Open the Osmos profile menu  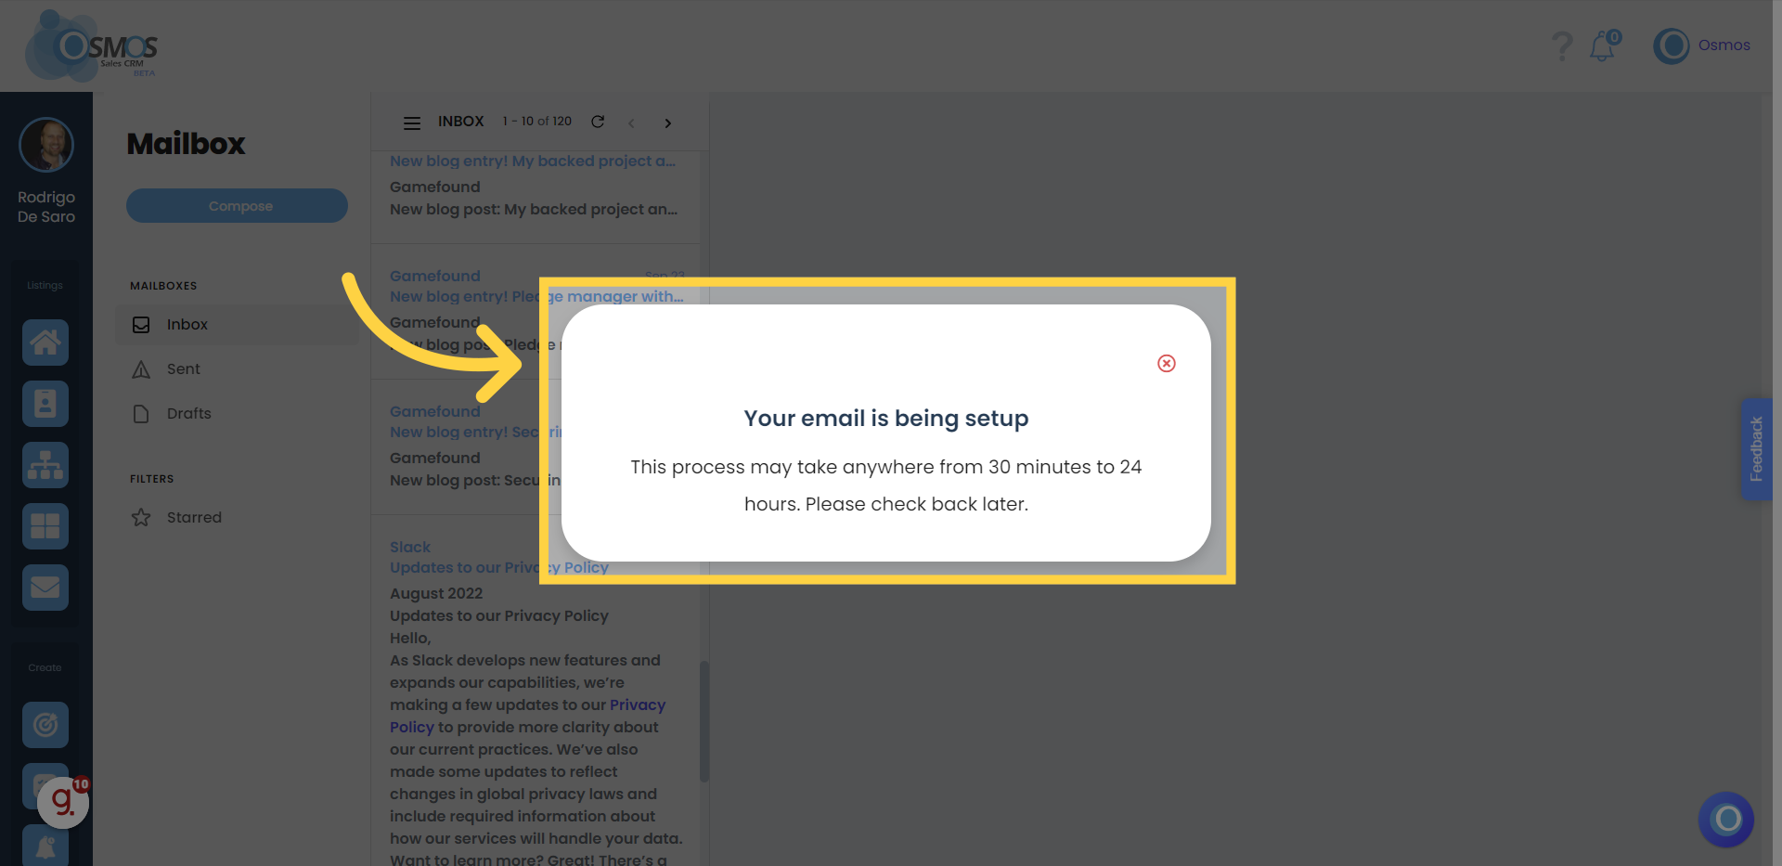tap(1701, 45)
